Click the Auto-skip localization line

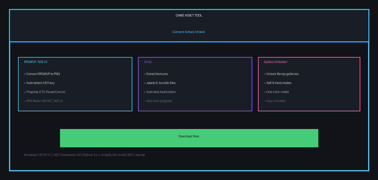[x=160, y=92]
